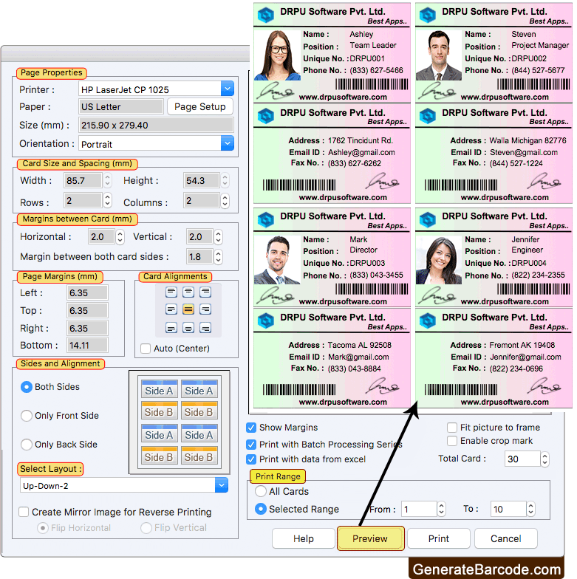Click the Right page margin field

point(87,328)
